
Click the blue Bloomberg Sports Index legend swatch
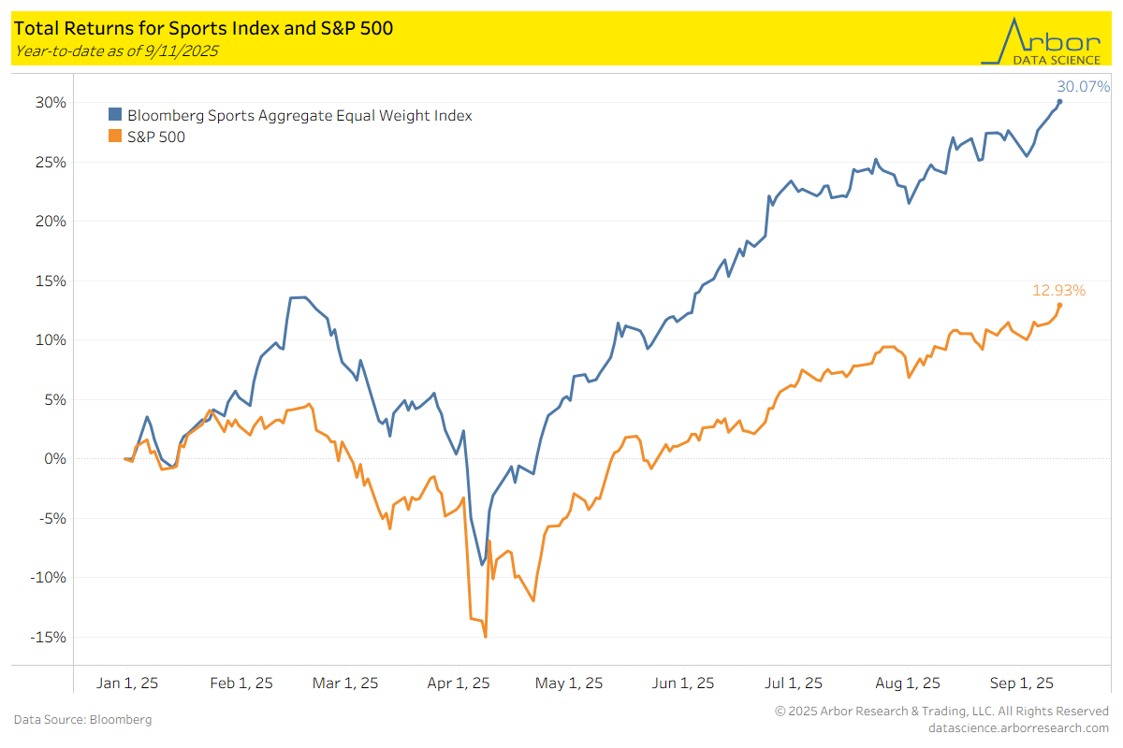click(x=115, y=116)
